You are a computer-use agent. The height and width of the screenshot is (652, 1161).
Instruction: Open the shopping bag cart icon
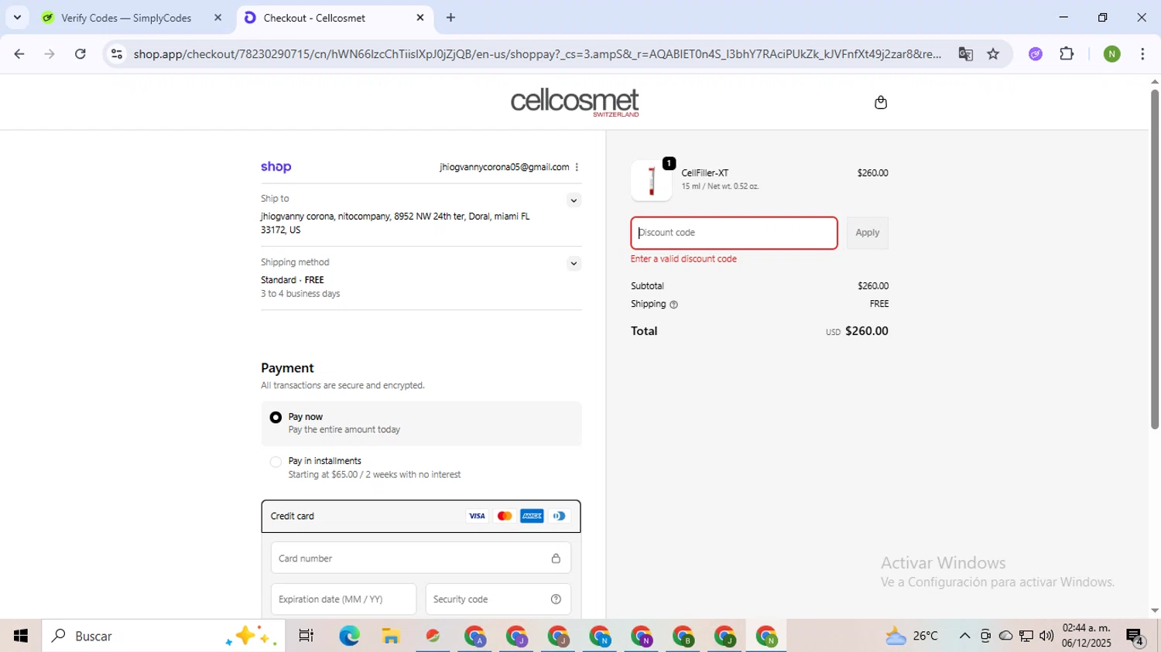click(x=880, y=102)
